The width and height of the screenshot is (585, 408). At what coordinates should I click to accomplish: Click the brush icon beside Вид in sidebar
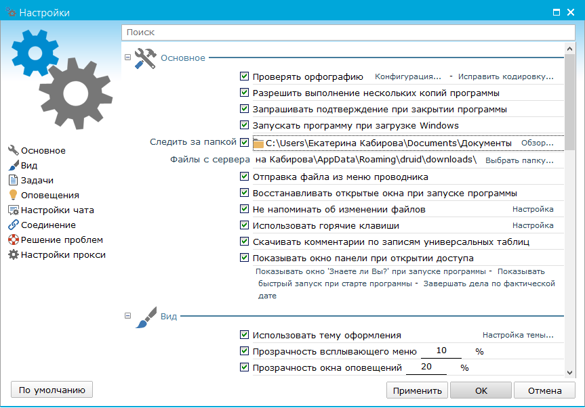pos(13,166)
